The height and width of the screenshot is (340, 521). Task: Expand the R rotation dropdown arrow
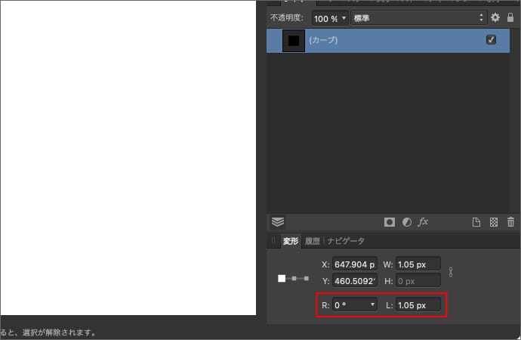coord(372,305)
